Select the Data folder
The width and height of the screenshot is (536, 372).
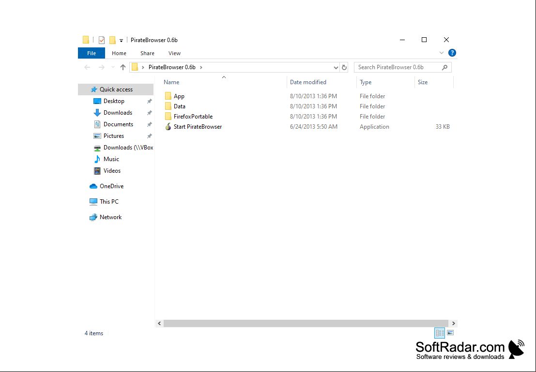(x=179, y=106)
